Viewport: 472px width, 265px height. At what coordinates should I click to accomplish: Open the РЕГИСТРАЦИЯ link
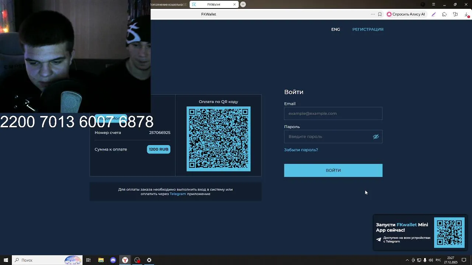point(368,29)
